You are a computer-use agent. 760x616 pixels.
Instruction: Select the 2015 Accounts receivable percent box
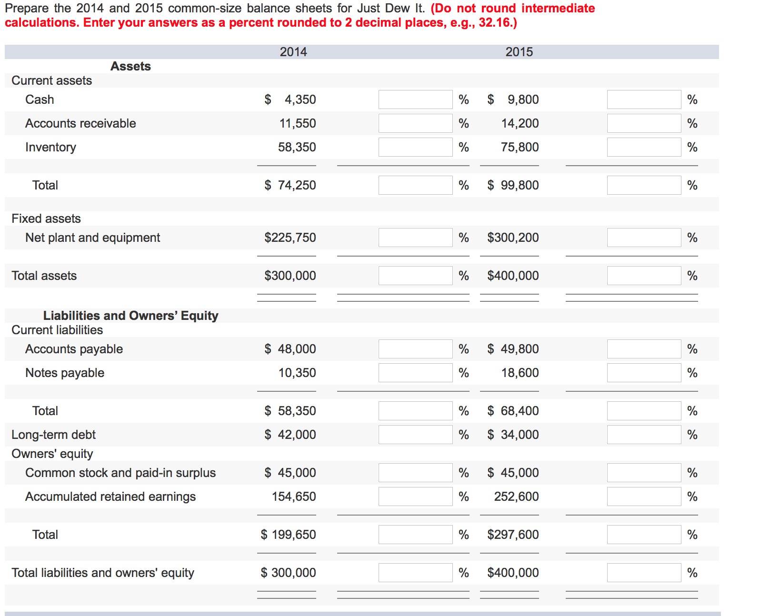[x=644, y=123]
